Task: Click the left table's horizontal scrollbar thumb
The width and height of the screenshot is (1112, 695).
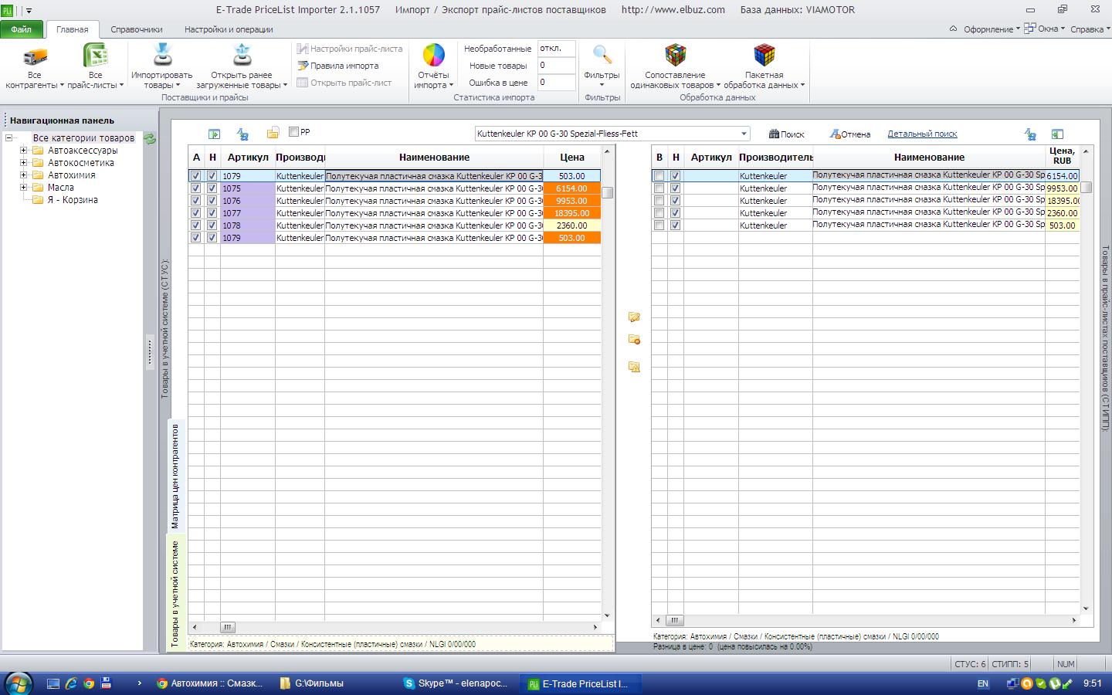Action: click(228, 627)
